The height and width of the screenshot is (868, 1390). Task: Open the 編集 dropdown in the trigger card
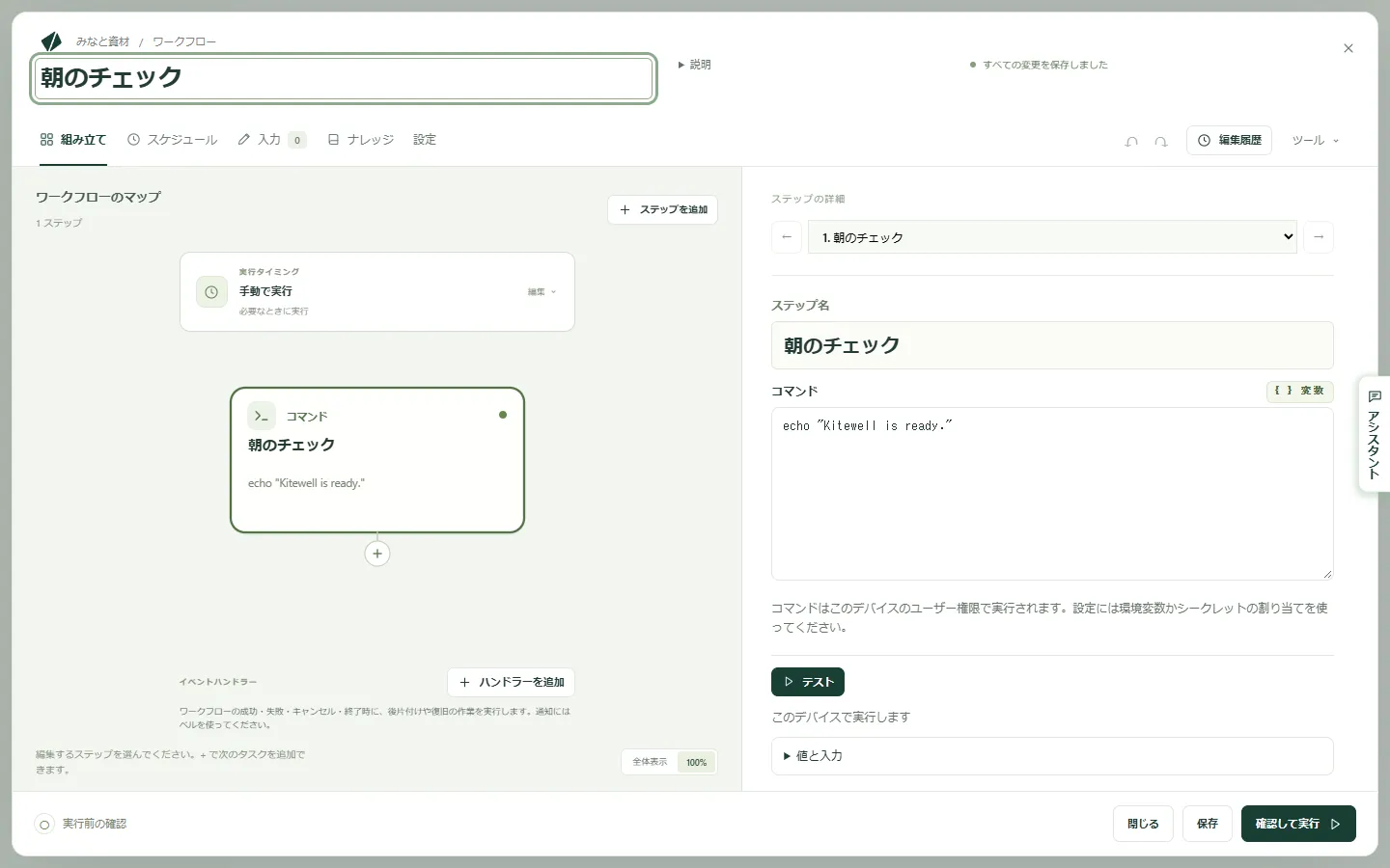pyautogui.click(x=542, y=292)
